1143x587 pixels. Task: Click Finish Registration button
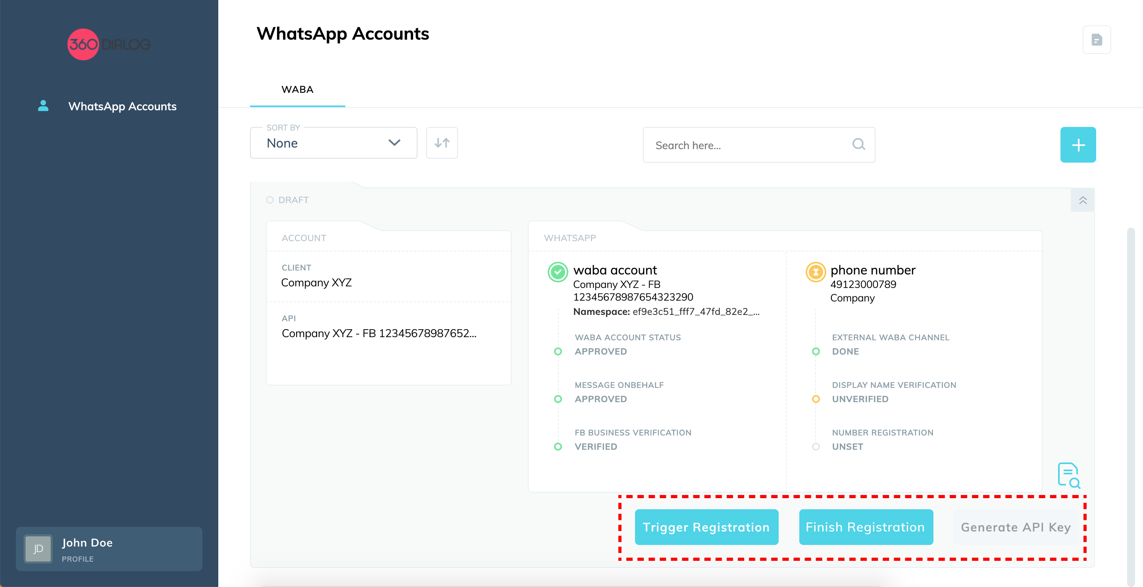point(866,527)
